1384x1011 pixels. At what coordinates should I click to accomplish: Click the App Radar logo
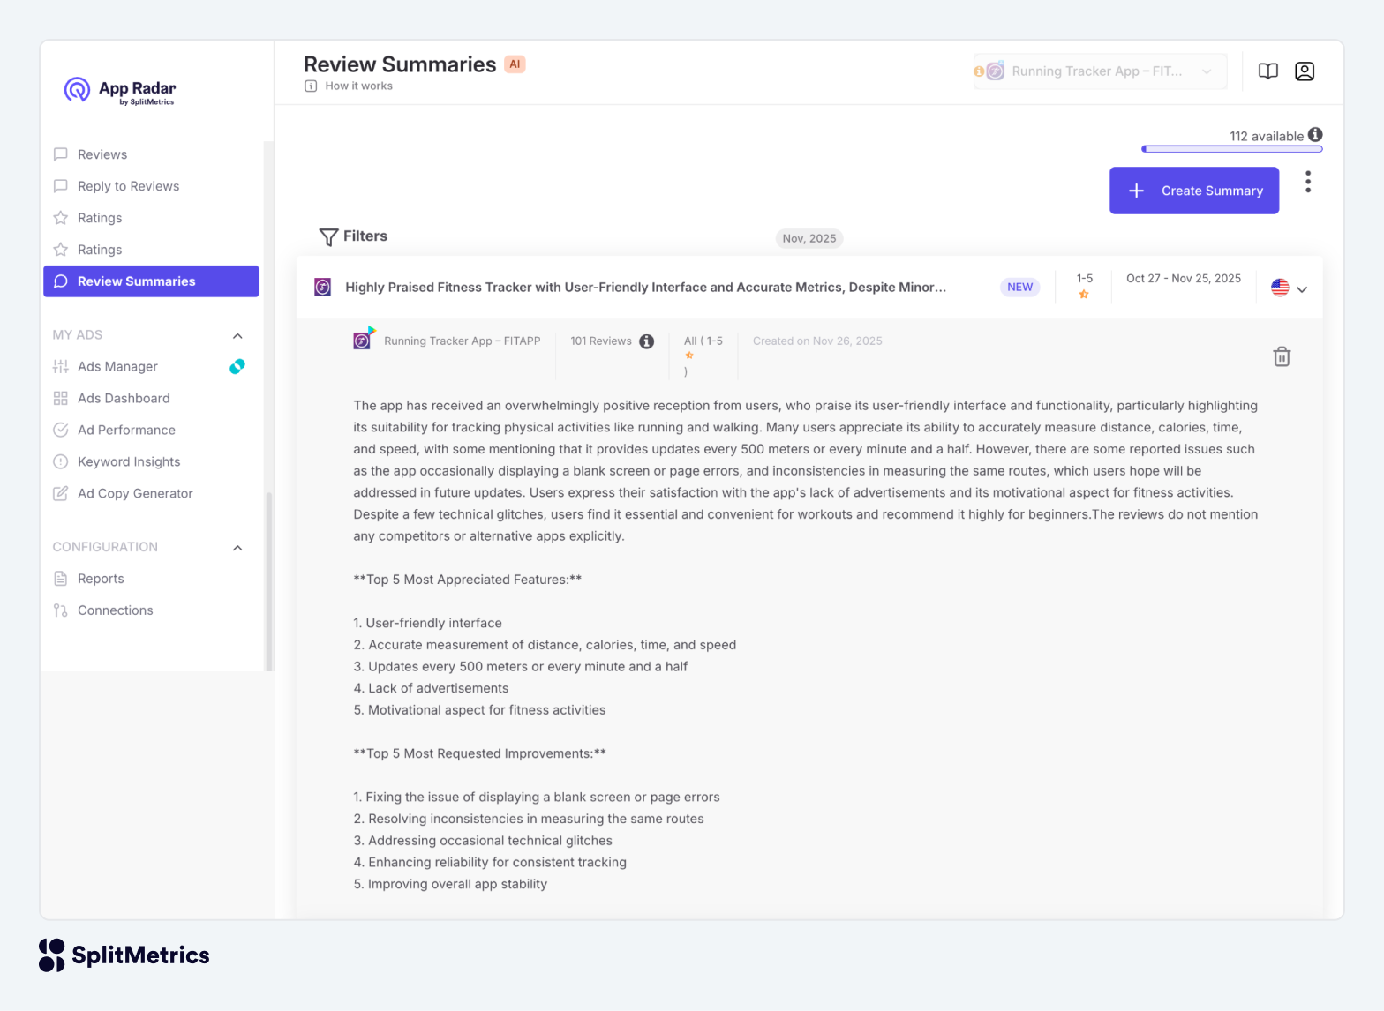coord(119,90)
